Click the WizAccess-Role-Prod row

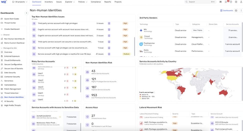point(56,124)
